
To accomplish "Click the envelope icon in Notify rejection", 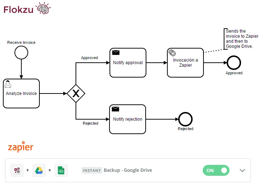I will click(116, 109).
